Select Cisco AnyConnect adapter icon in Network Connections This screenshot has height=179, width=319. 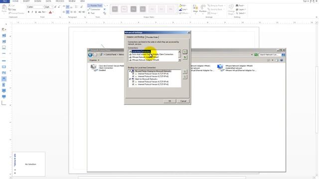pos(94,68)
